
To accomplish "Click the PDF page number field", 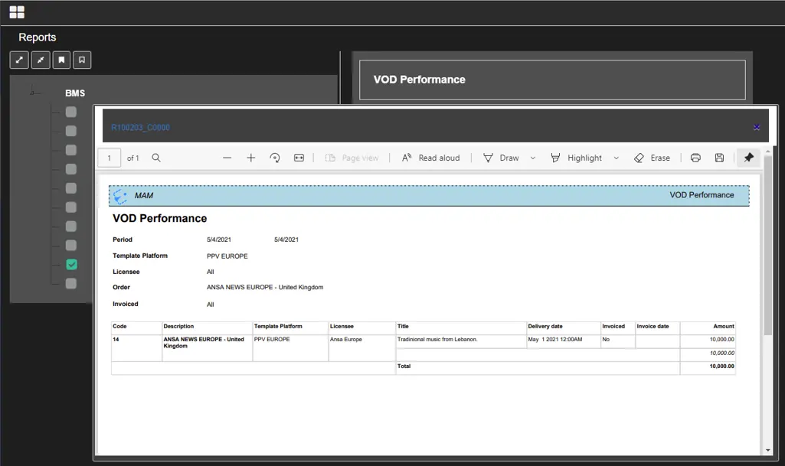I will (x=109, y=158).
